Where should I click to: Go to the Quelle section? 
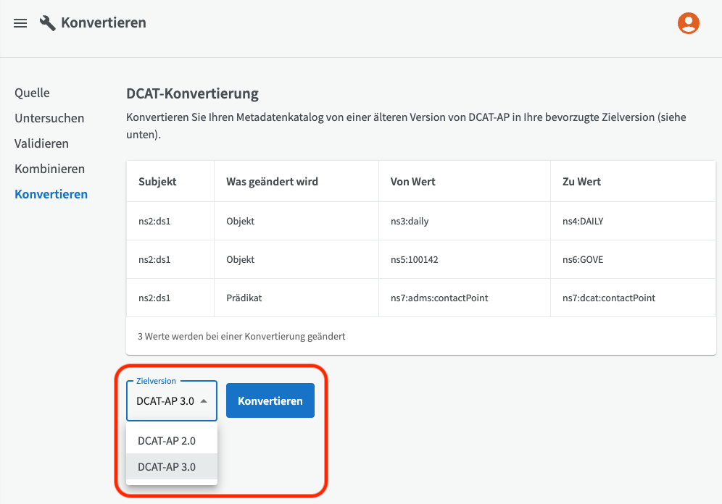click(x=32, y=93)
